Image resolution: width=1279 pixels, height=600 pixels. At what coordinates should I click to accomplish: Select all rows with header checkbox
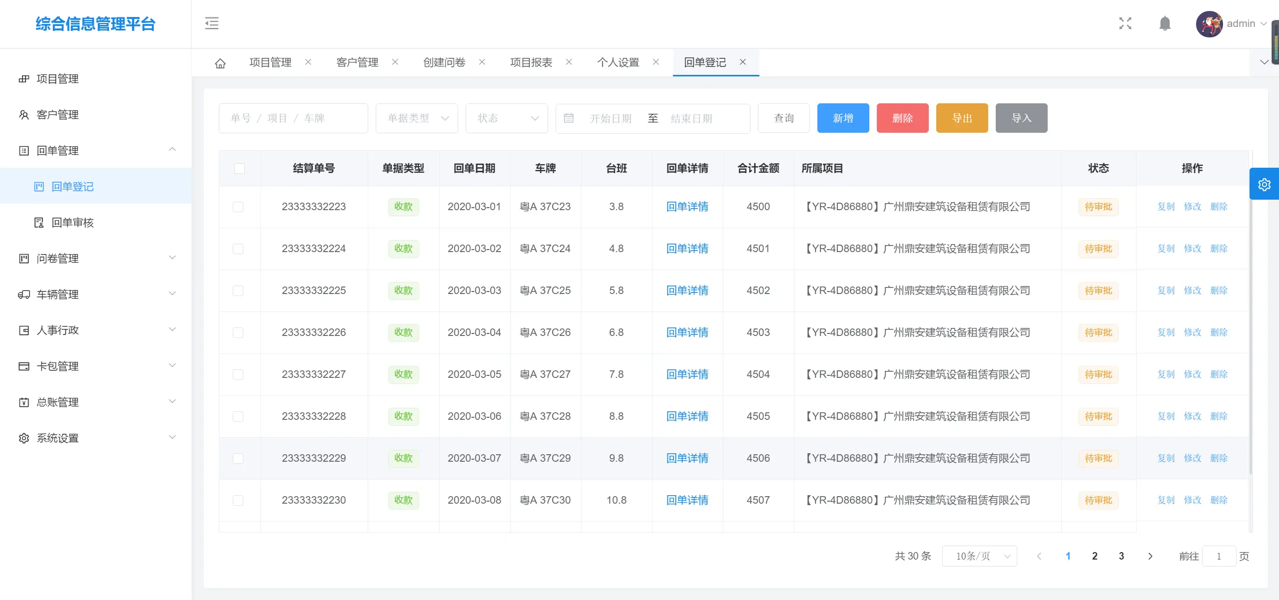[x=240, y=168]
